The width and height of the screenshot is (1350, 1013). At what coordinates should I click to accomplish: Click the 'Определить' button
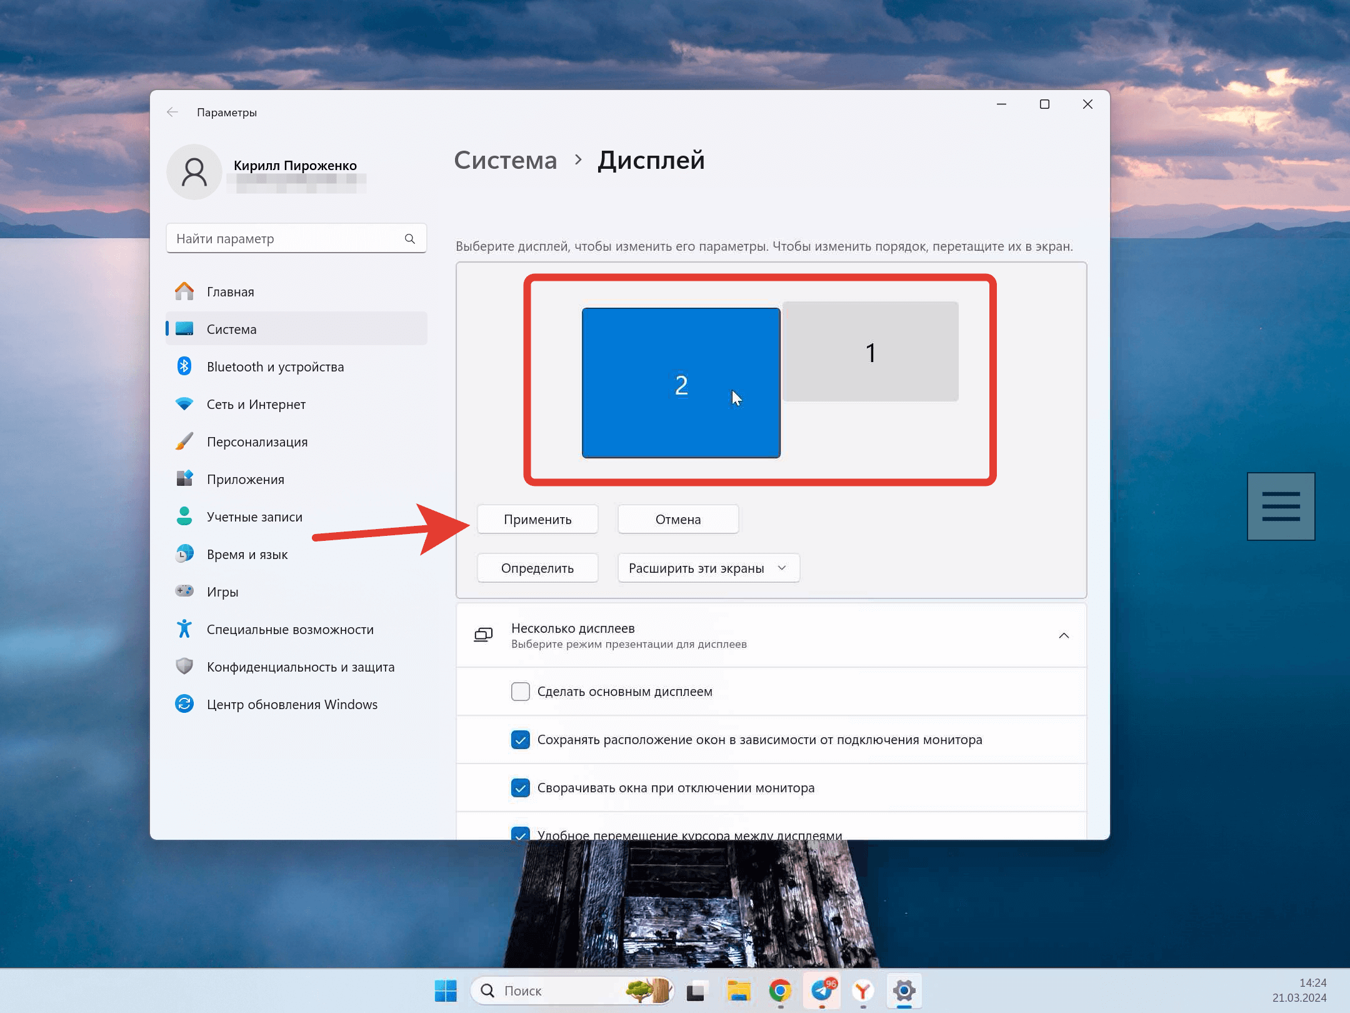point(537,568)
